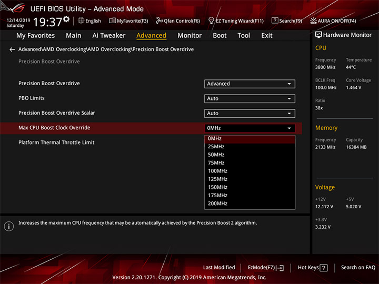
Task: Click the Search question mark icon
Action: (x=275, y=21)
